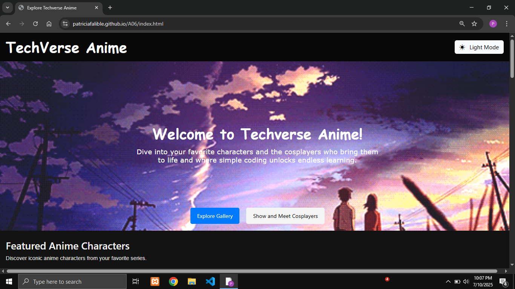The width and height of the screenshot is (515, 289).
Task: Open the profile avatar icon
Action: (x=493, y=24)
